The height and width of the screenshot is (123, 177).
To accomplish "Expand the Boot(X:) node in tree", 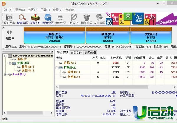I will 5,74.
